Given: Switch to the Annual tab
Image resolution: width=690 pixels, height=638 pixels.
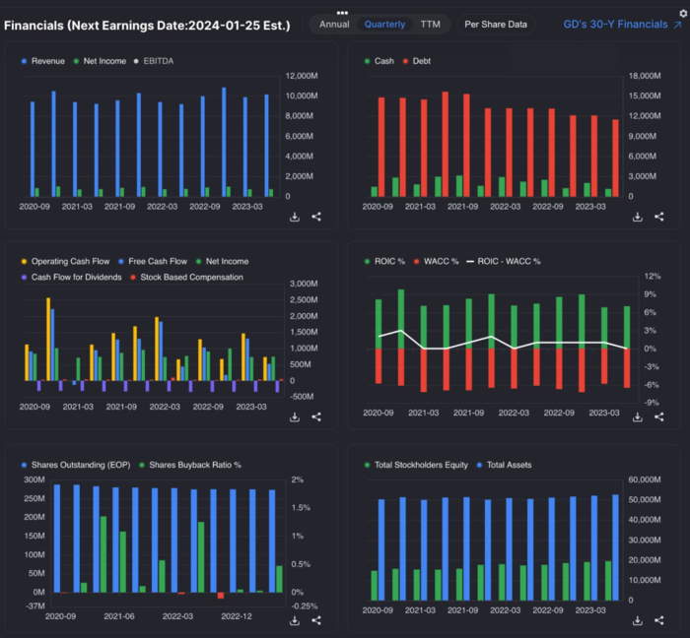Looking at the screenshot, I should click(334, 24).
